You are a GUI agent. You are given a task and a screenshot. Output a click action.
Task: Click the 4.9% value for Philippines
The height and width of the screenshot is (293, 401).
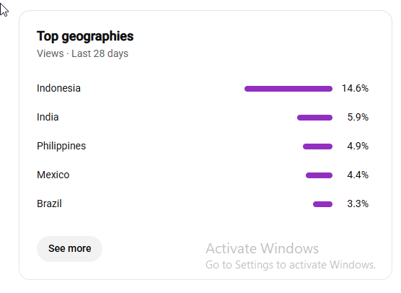pyautogui.click(x=358, y=146)
